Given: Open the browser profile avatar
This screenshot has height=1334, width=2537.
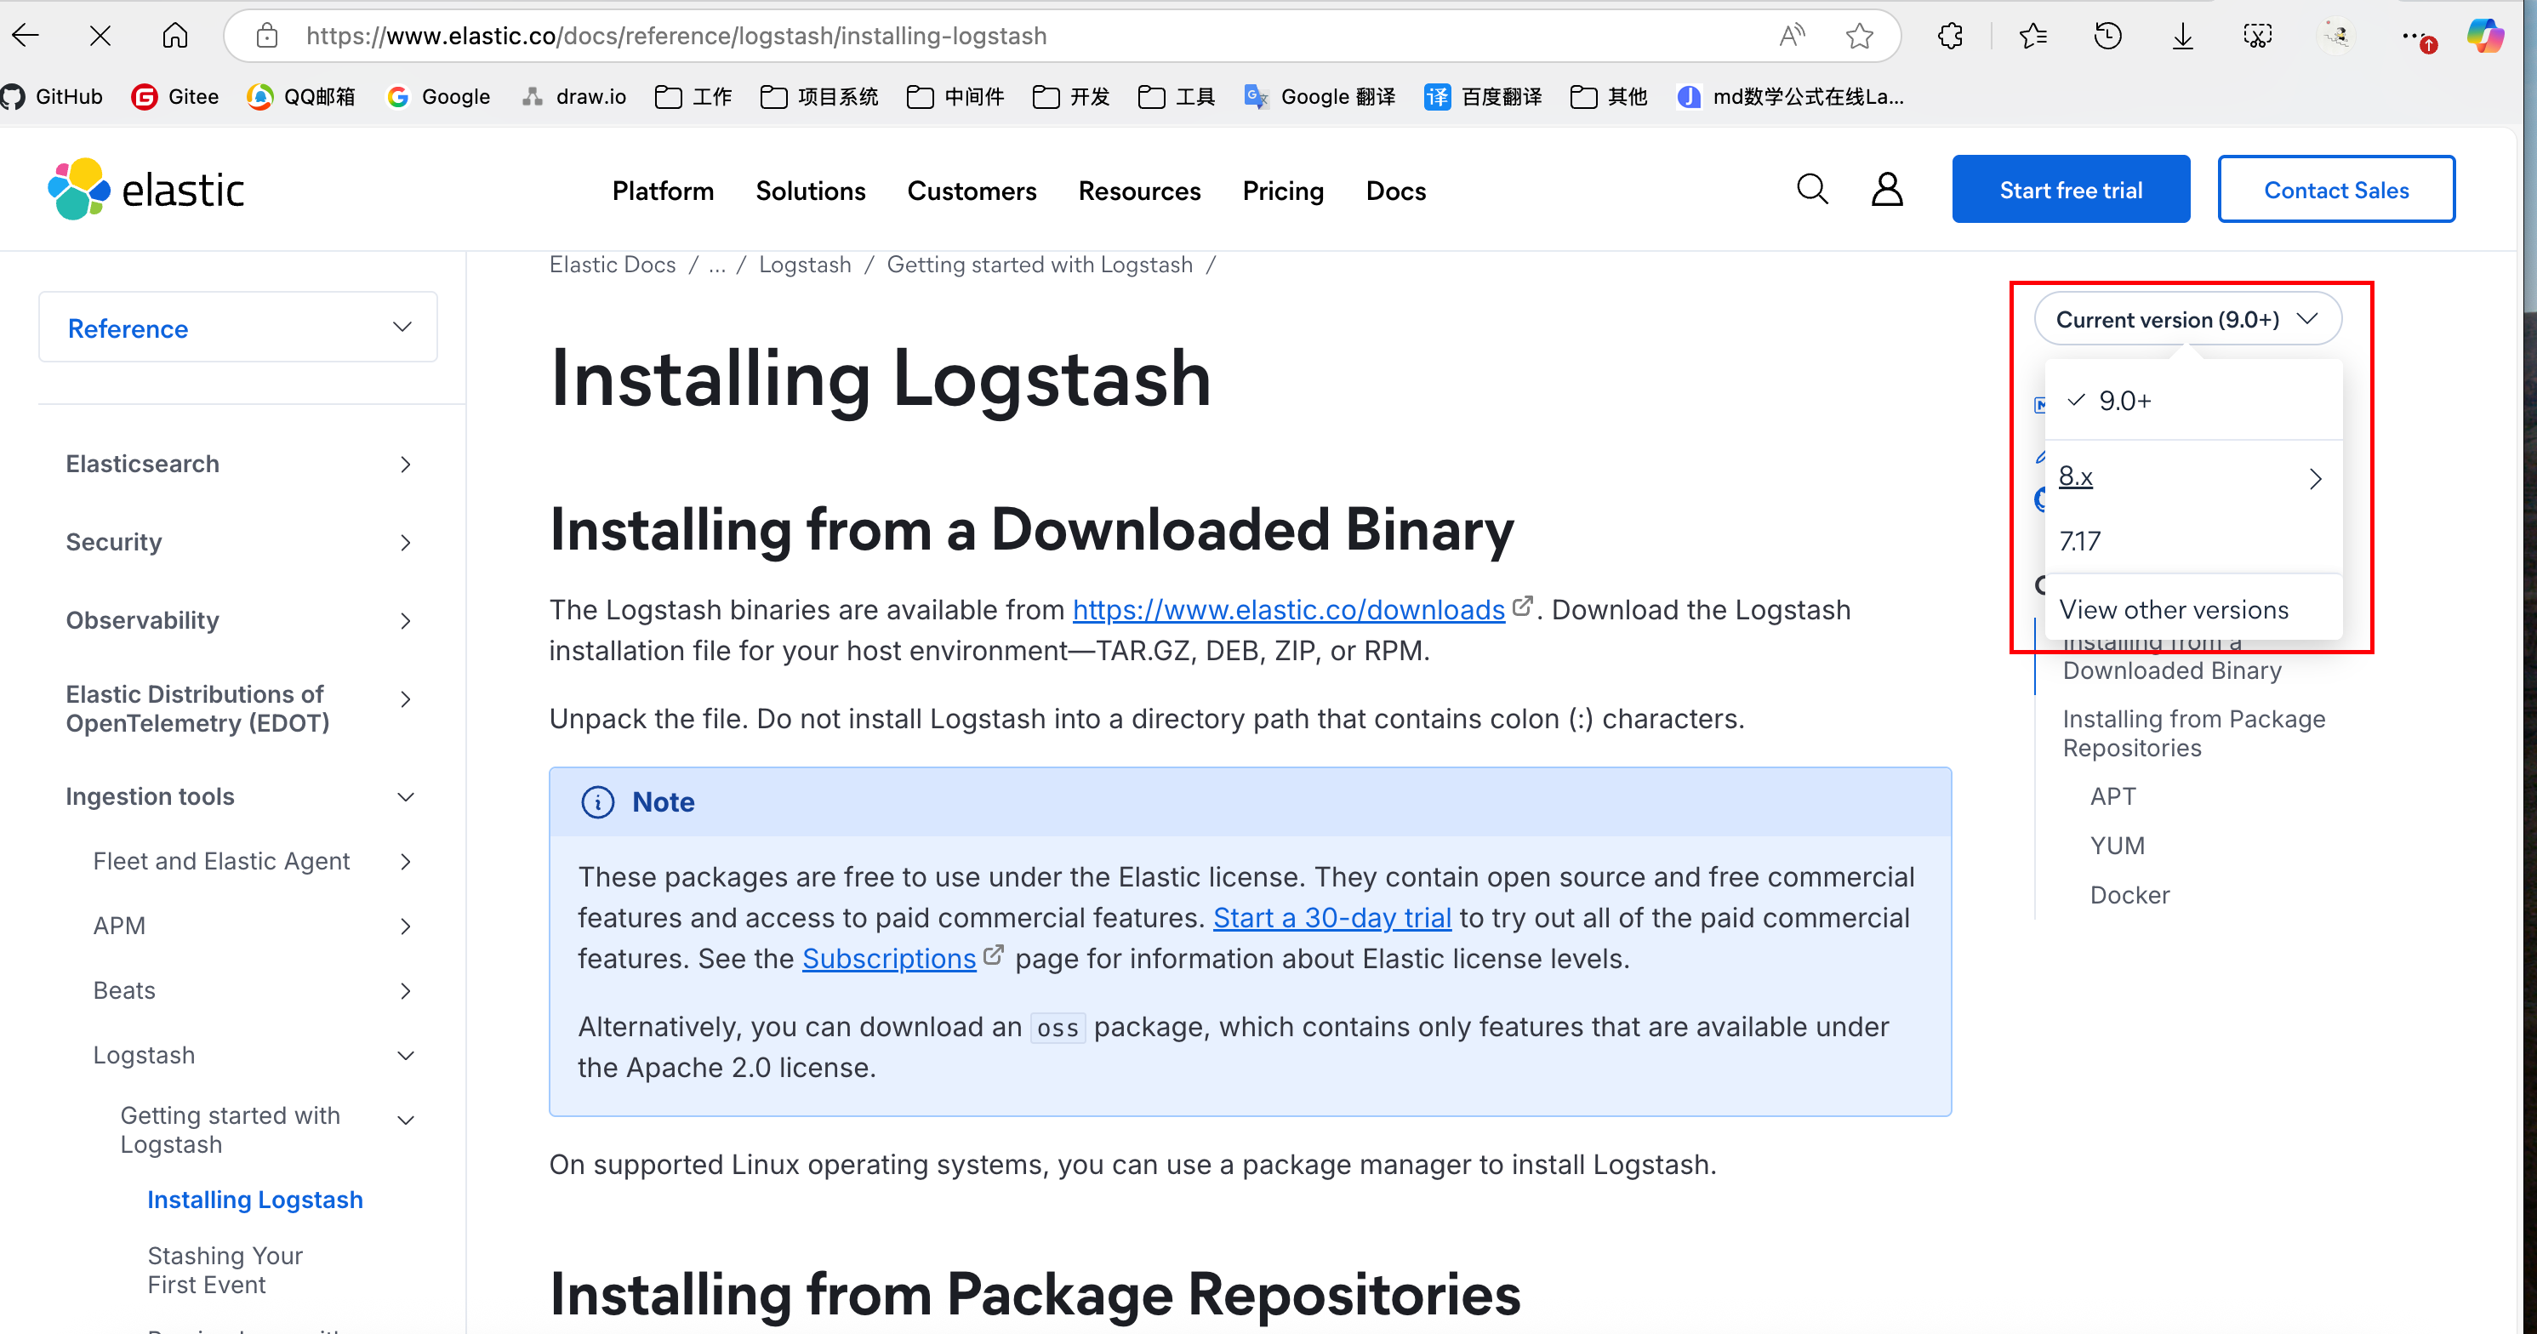Looking at the screenshot, I should click(x=2336, y=37).
